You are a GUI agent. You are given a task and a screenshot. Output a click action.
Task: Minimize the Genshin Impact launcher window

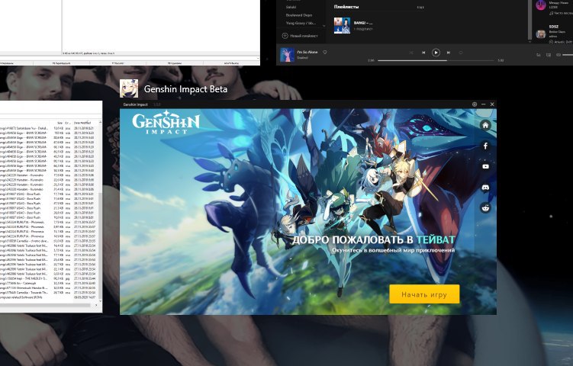coord(483,104)
